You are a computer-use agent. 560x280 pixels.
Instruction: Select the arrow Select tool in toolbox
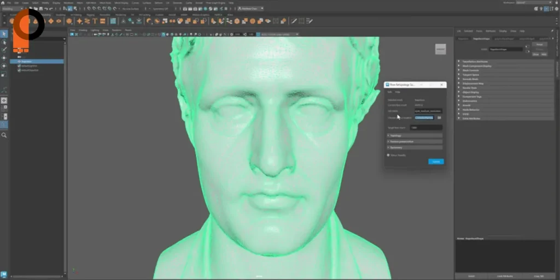point(4,34)
